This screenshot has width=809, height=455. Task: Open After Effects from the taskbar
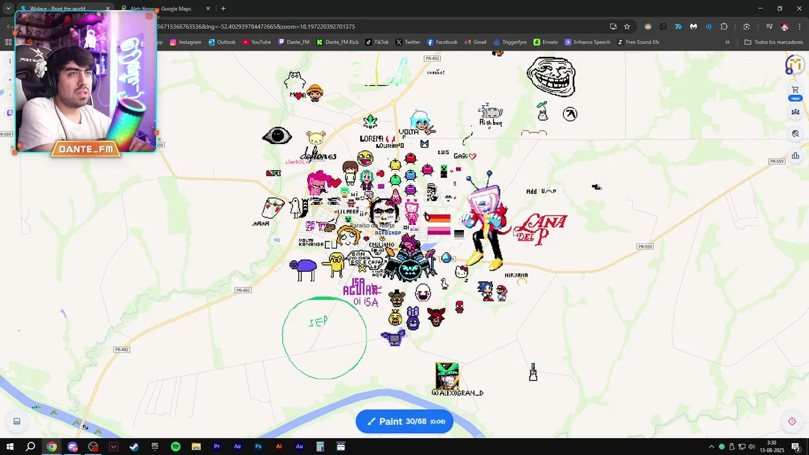tap(238, 447)
